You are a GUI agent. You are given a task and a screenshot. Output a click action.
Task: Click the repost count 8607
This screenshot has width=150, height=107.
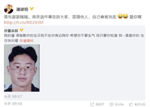tap(100, 104)
